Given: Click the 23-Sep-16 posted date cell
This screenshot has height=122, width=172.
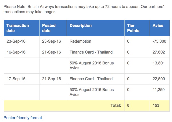Looking at the screenshot, I should click(x=52, y=42).
